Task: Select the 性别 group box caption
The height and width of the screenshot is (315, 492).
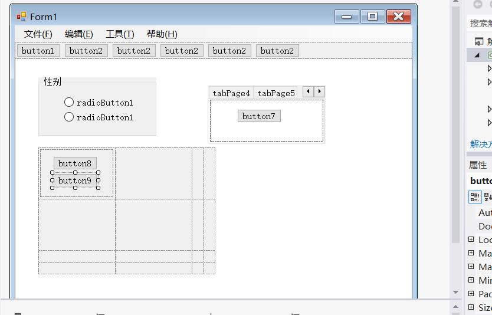Action: 53,81
